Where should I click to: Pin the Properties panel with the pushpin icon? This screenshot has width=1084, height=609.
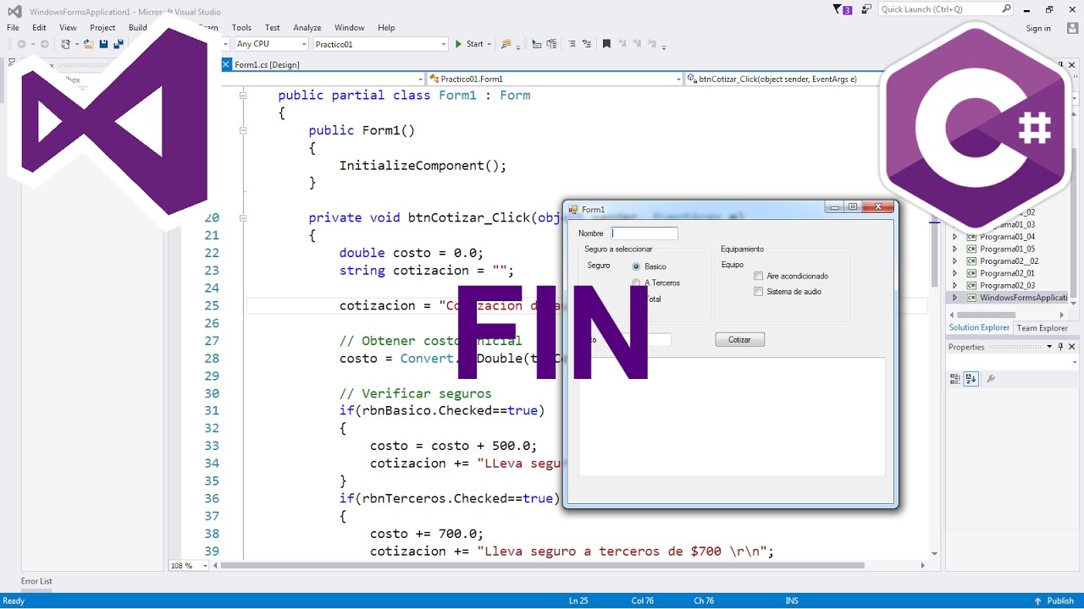[x=1060, y=347]
